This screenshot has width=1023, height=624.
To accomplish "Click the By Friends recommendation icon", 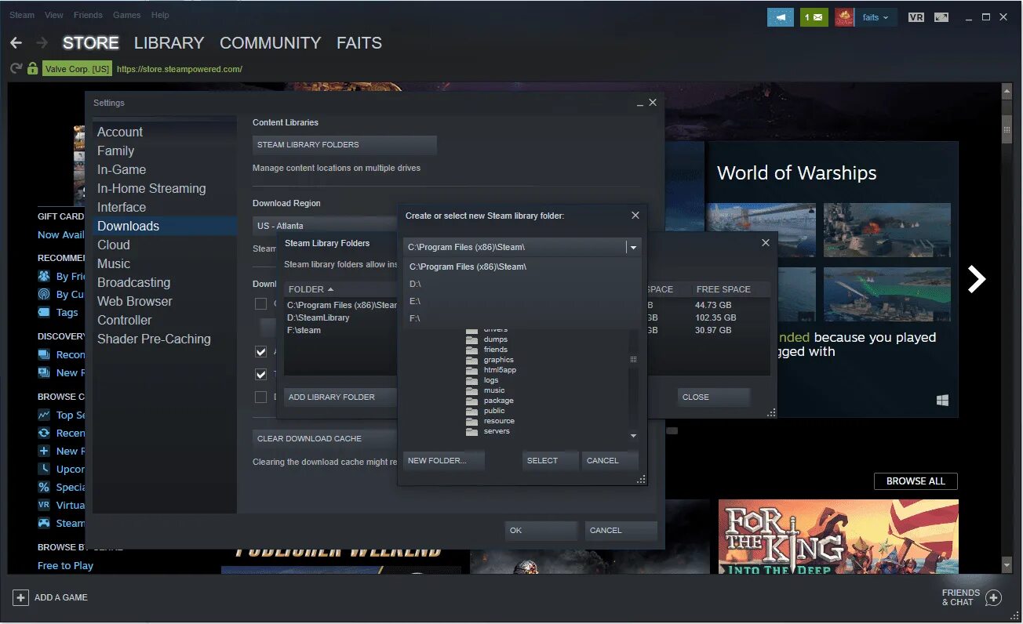I will [x=44, y=276].
